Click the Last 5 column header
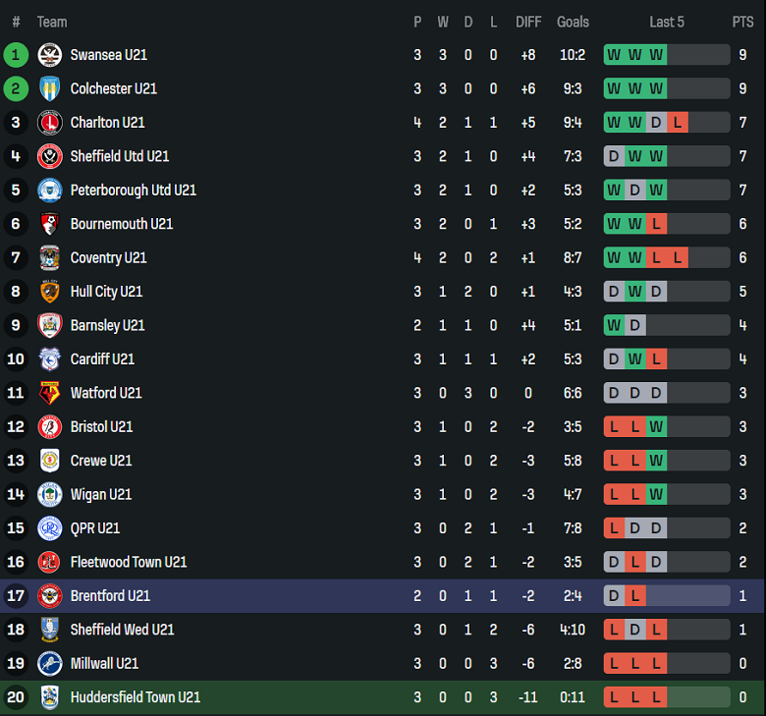Viewport: 766px width, 716px height. coord(667,22)
